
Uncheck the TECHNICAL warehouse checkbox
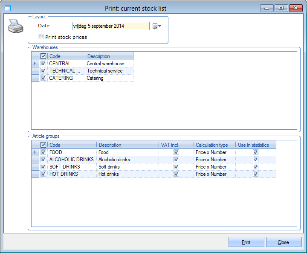(x=43, y=71)
